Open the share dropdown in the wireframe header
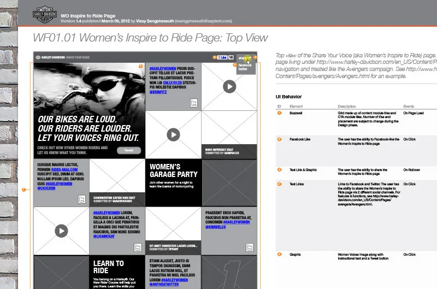437x289 pixels. tap(246, 58)
